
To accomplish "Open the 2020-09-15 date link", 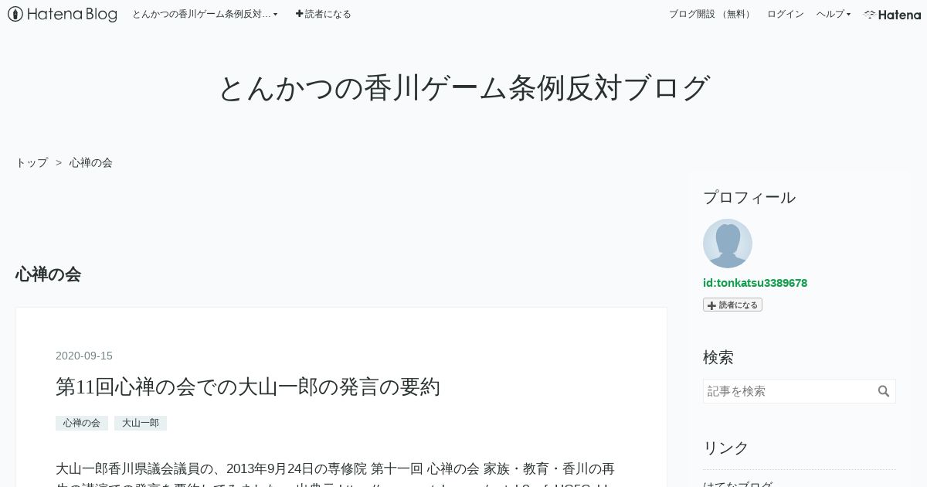I will (x=84, y=356).
